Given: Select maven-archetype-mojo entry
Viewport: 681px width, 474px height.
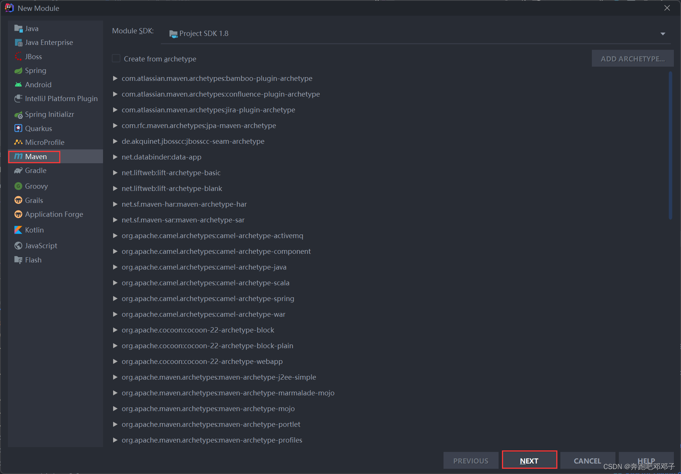Looking at the screenshot, I should 208,408.
